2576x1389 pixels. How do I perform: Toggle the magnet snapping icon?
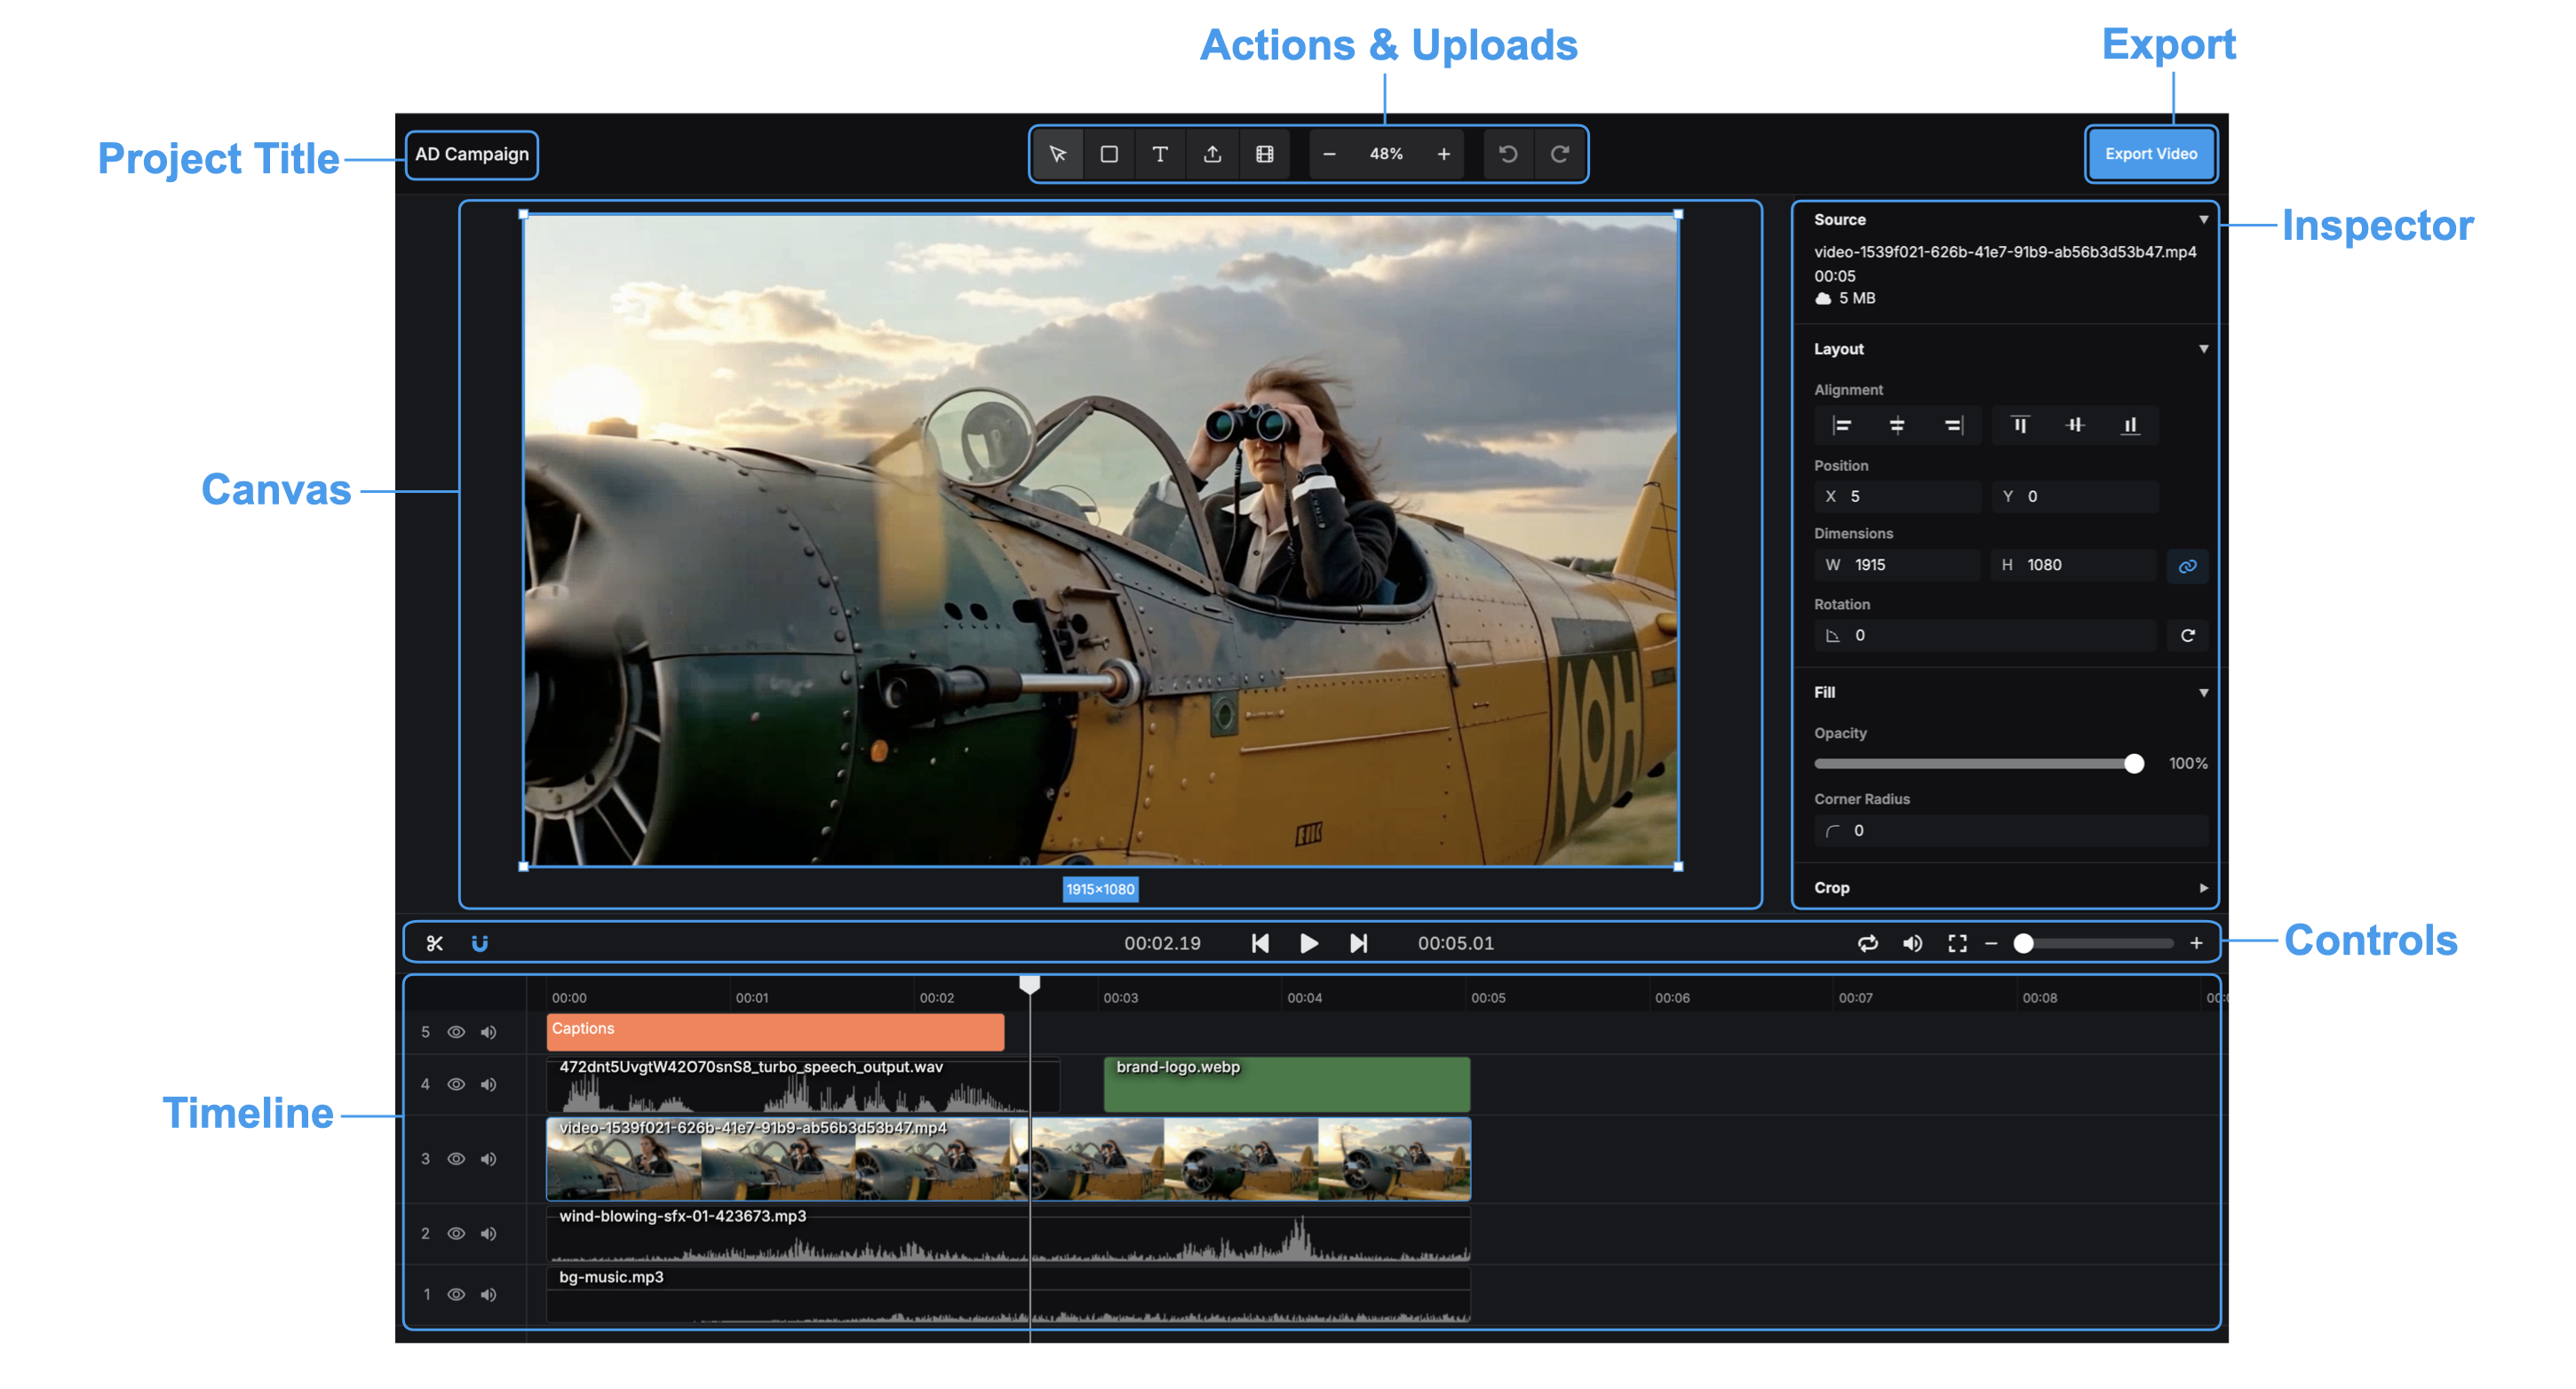click(x=480, y=944)
